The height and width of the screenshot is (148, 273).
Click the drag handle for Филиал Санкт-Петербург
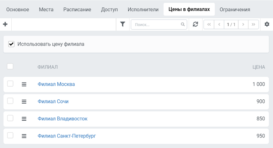24,136
